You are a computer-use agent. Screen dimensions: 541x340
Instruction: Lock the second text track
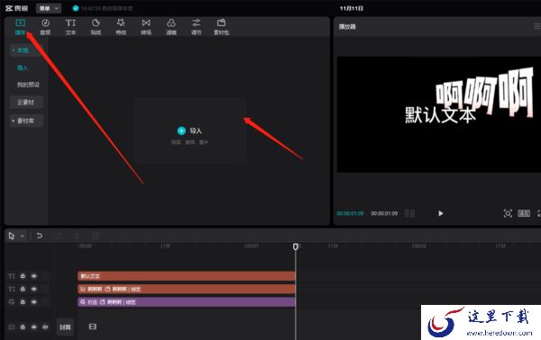point(23,289)
